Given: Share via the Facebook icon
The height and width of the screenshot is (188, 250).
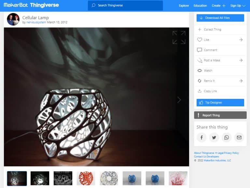Looking at the screenshot, I should [201, 138].
